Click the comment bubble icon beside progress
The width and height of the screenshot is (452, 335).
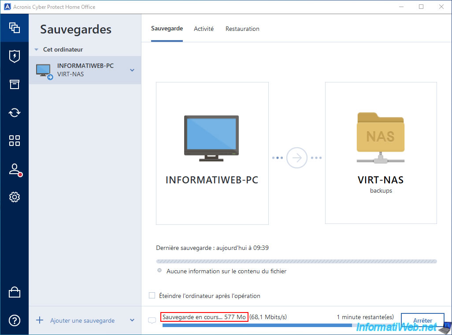[152, 320]
